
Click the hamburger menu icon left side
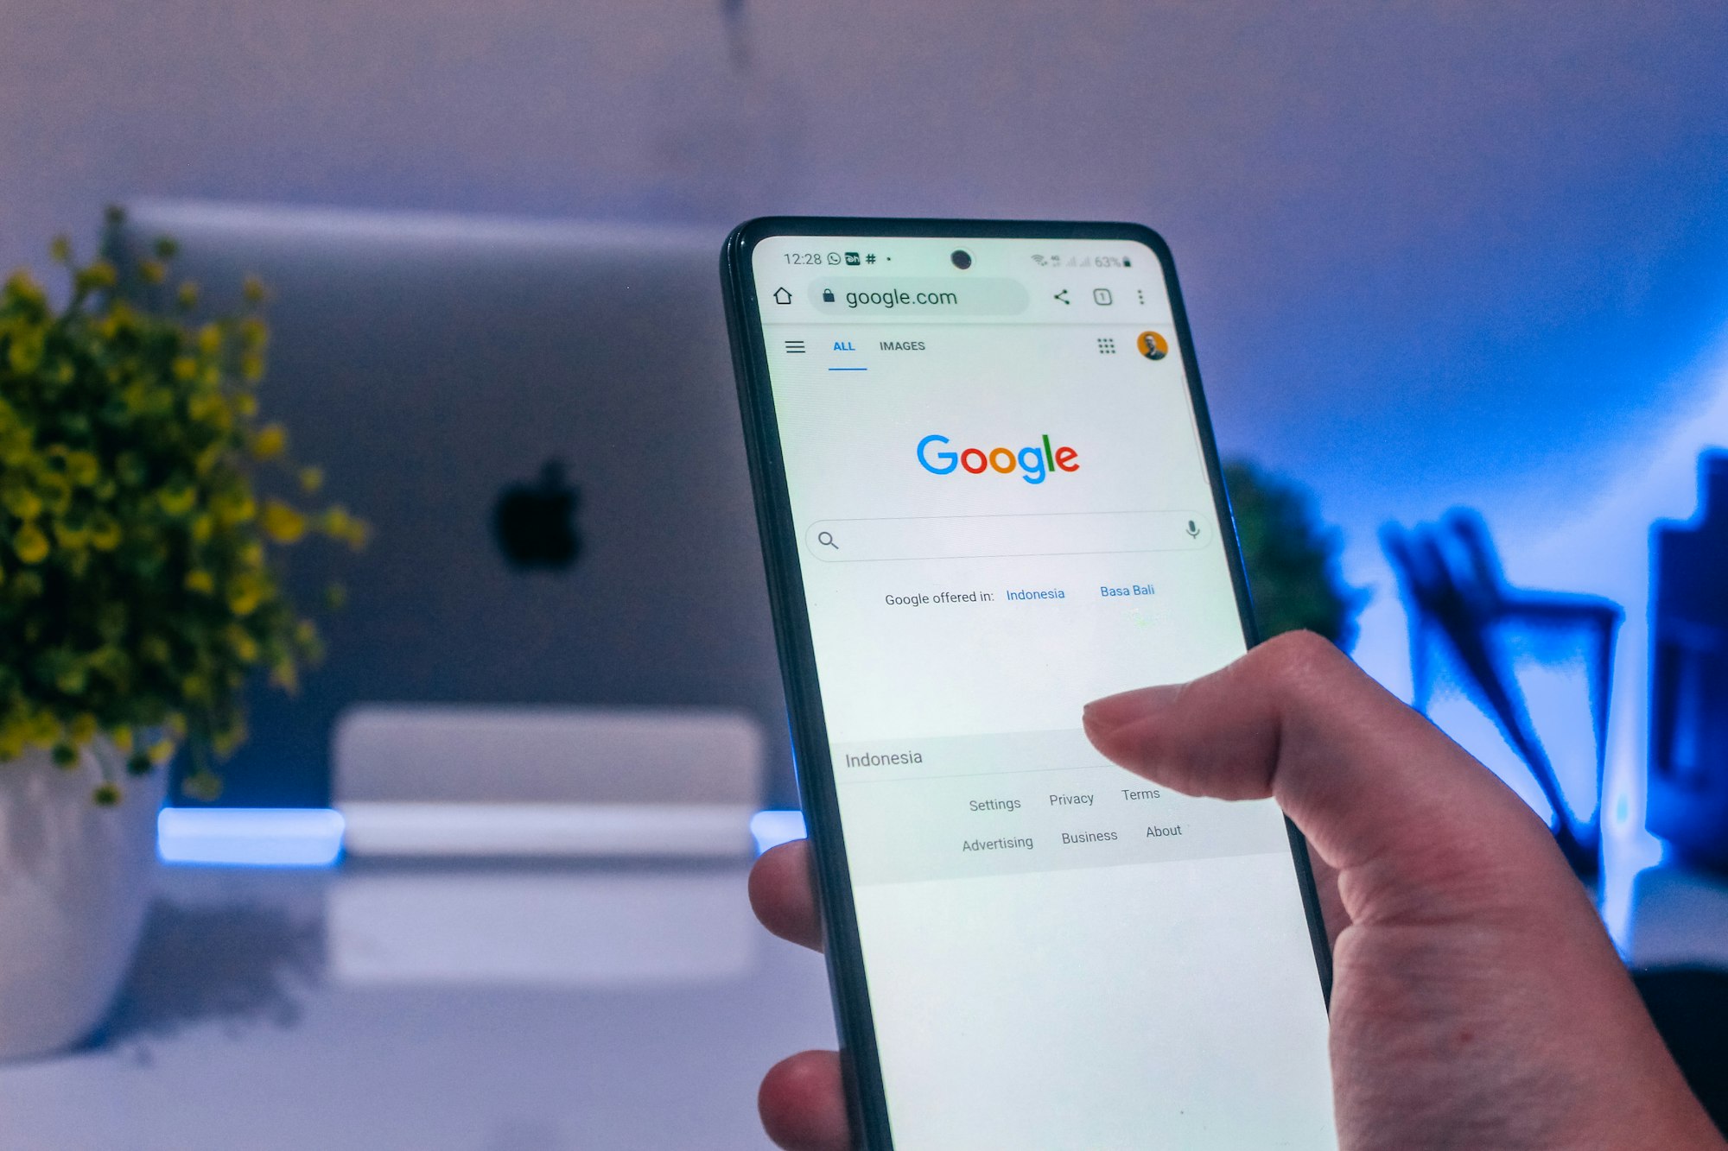coord(792,348)
